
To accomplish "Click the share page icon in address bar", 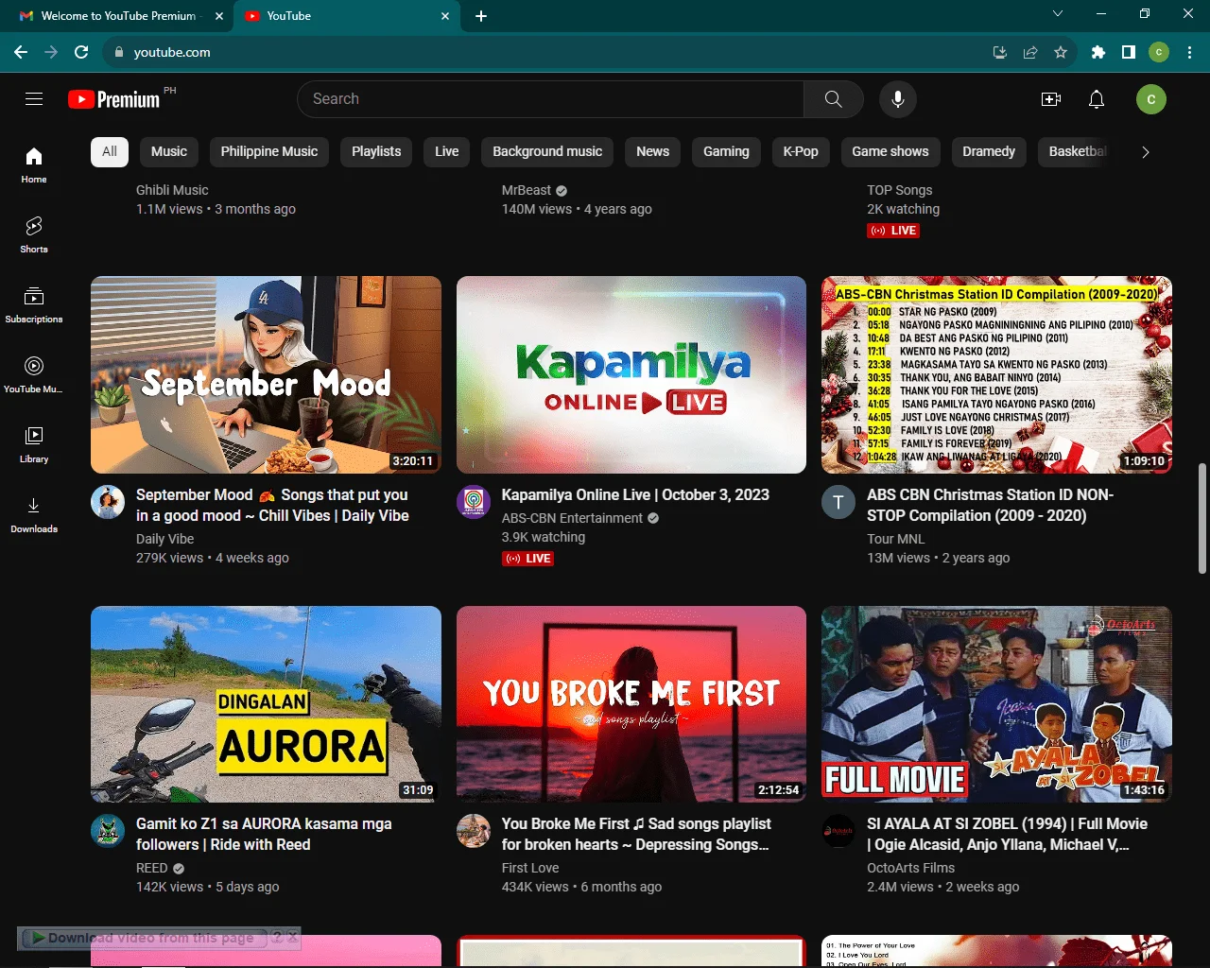I will (1030, 52).
